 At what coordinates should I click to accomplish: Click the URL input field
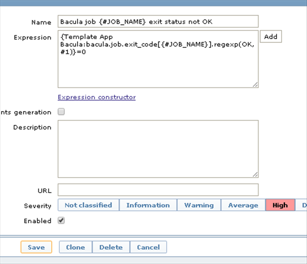(x=158, y=190)
